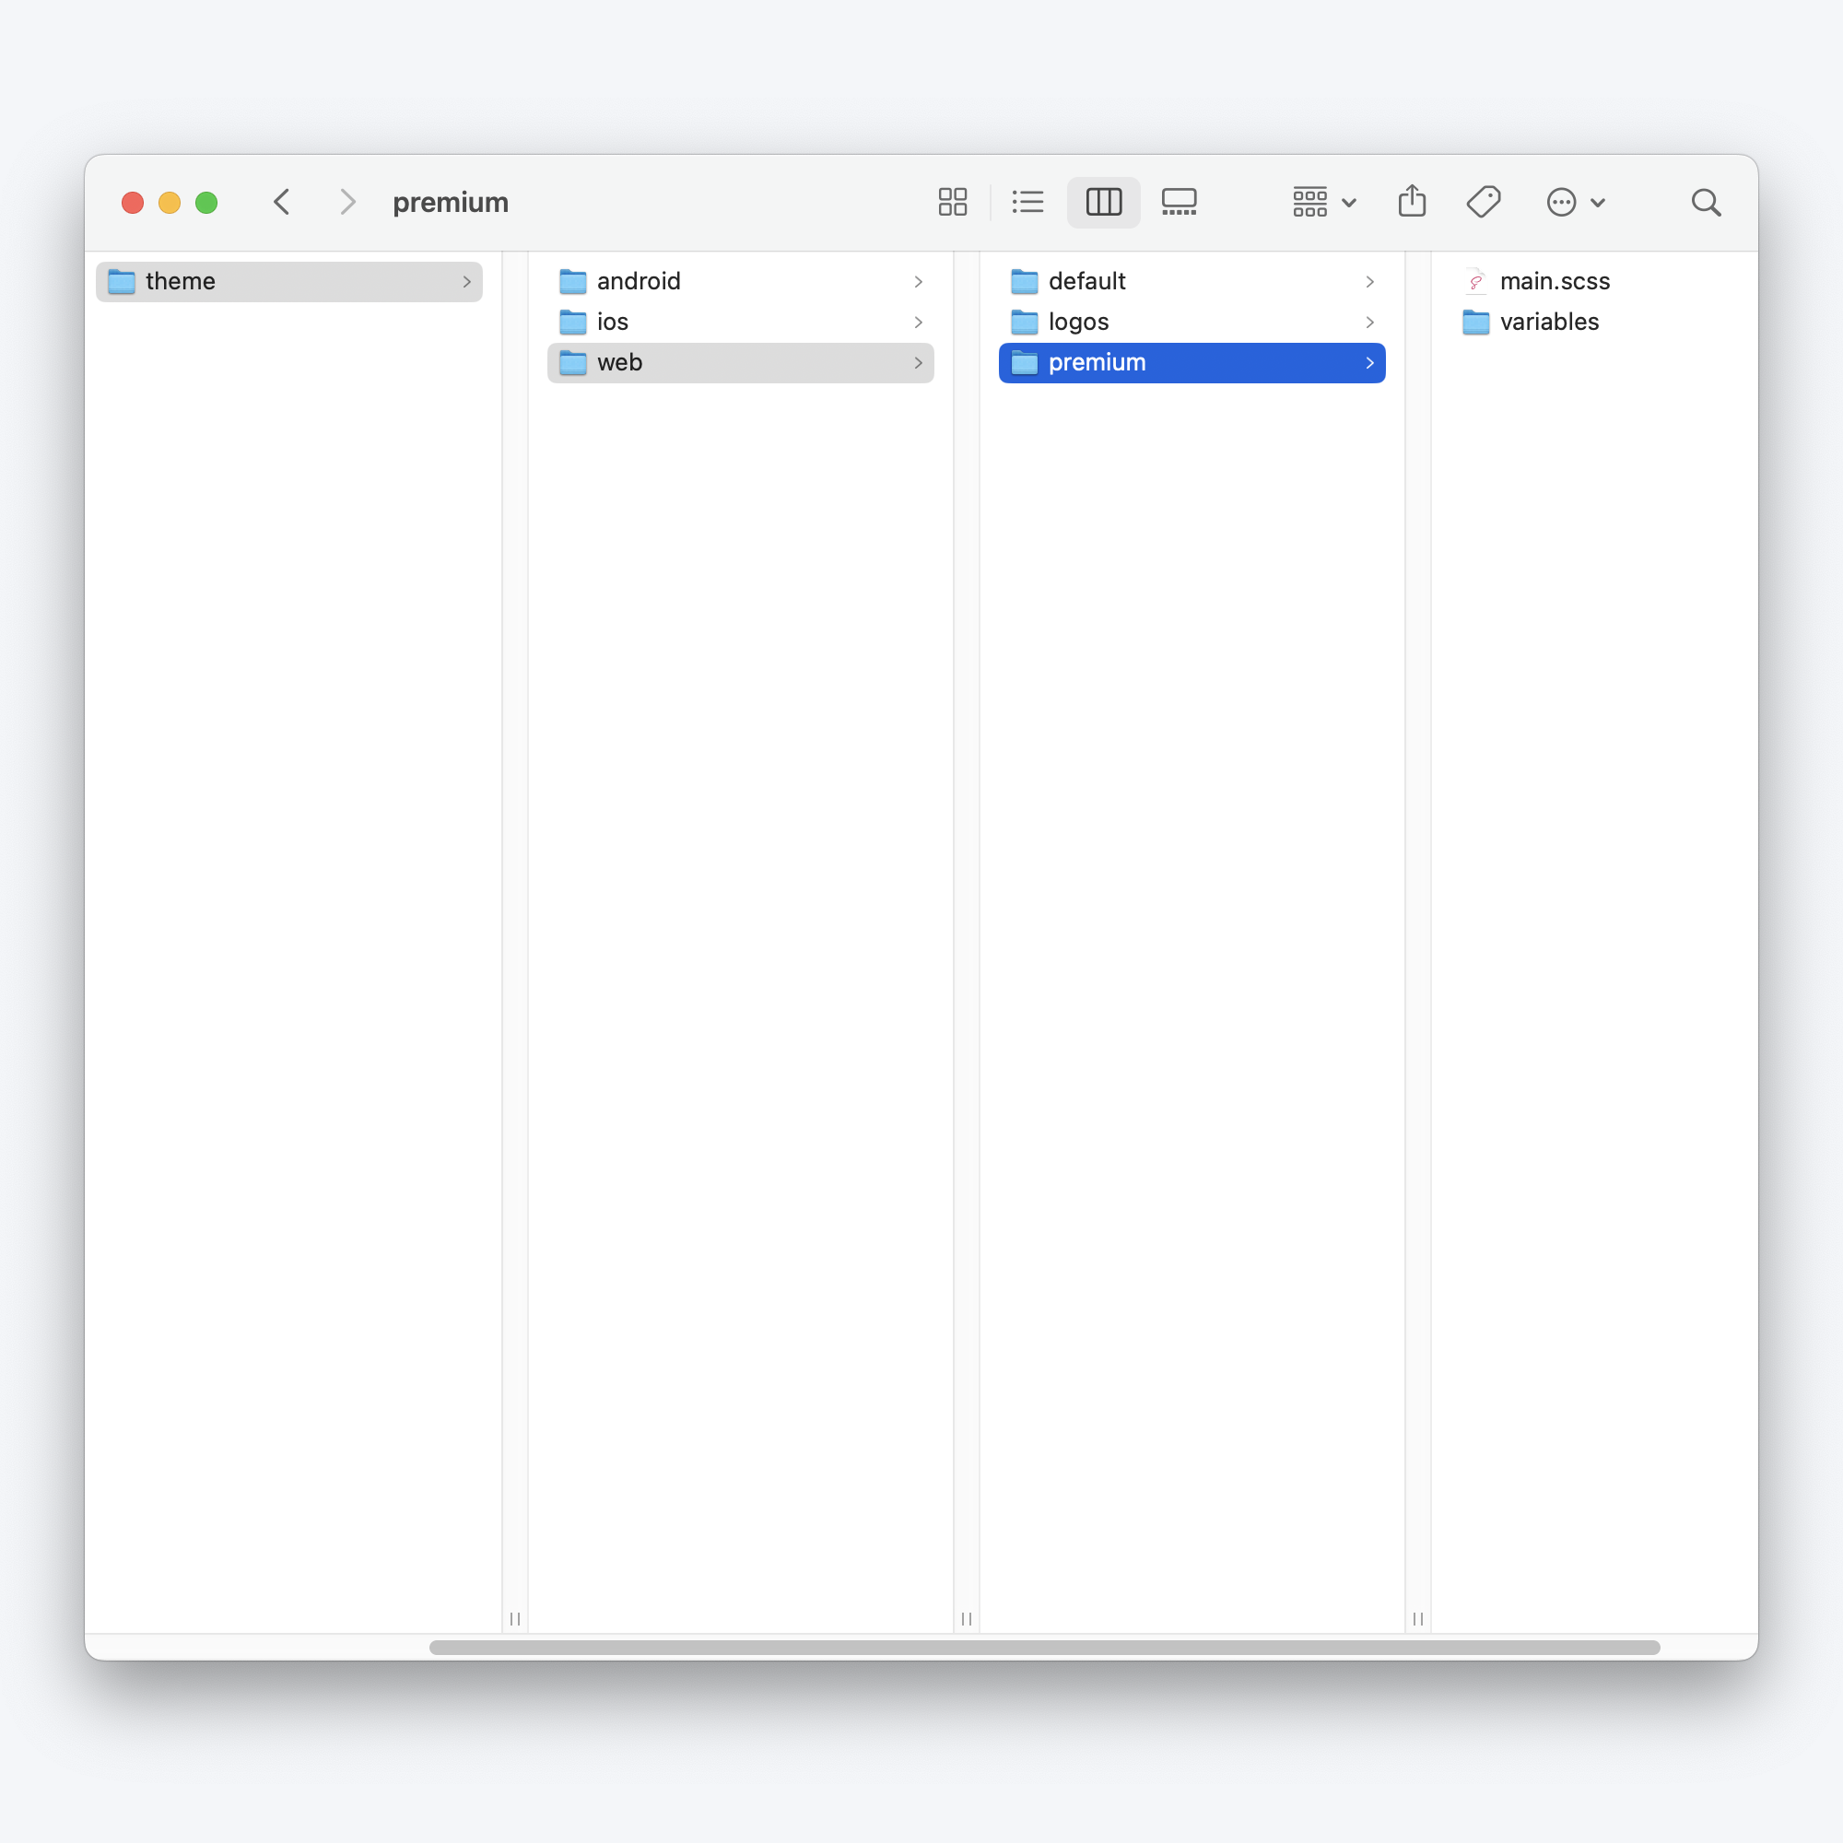Click the android folder icon

[572, 281]
